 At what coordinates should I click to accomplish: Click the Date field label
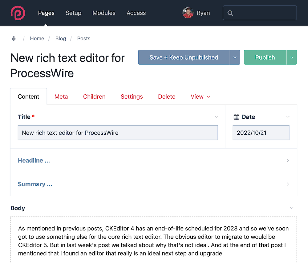coord(248,117)
